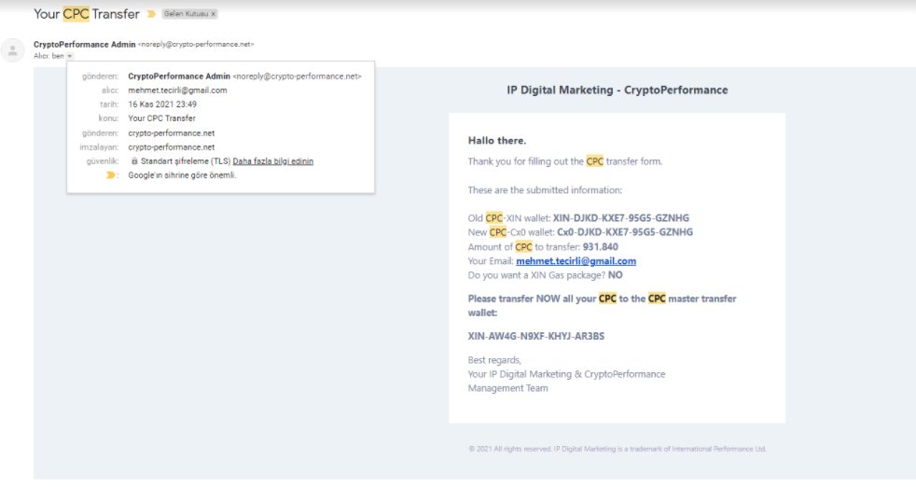Click the sender avatar icon
The image size is (916, 487).
[x=13, y=51]
